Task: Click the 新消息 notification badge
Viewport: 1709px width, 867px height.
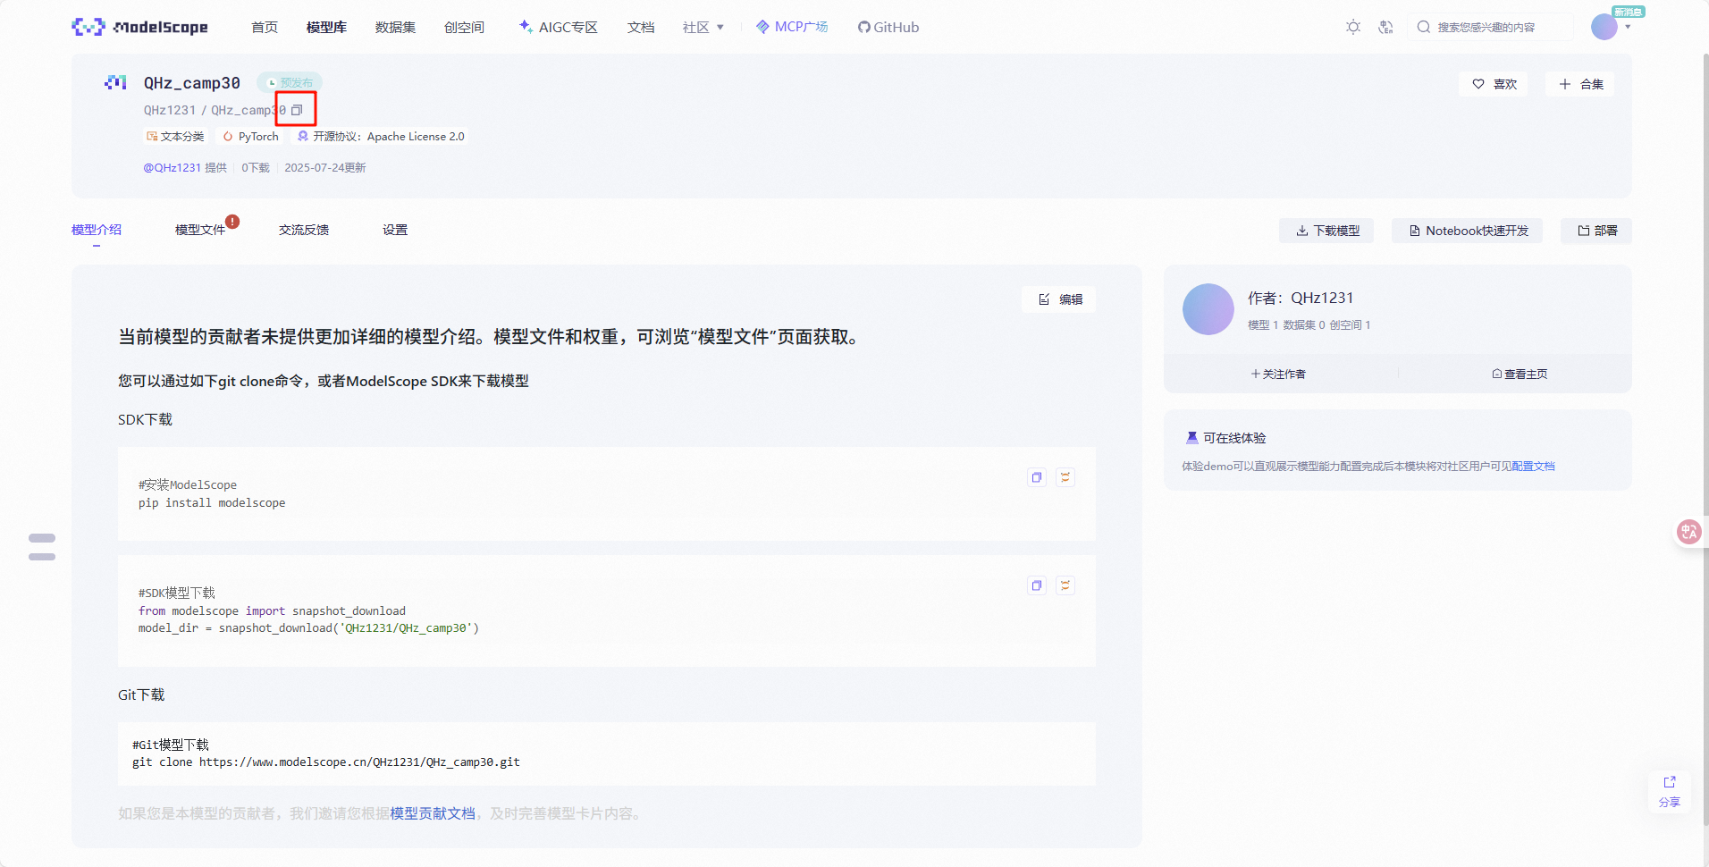Action: pyautogui.click(x=1628, y=12)
